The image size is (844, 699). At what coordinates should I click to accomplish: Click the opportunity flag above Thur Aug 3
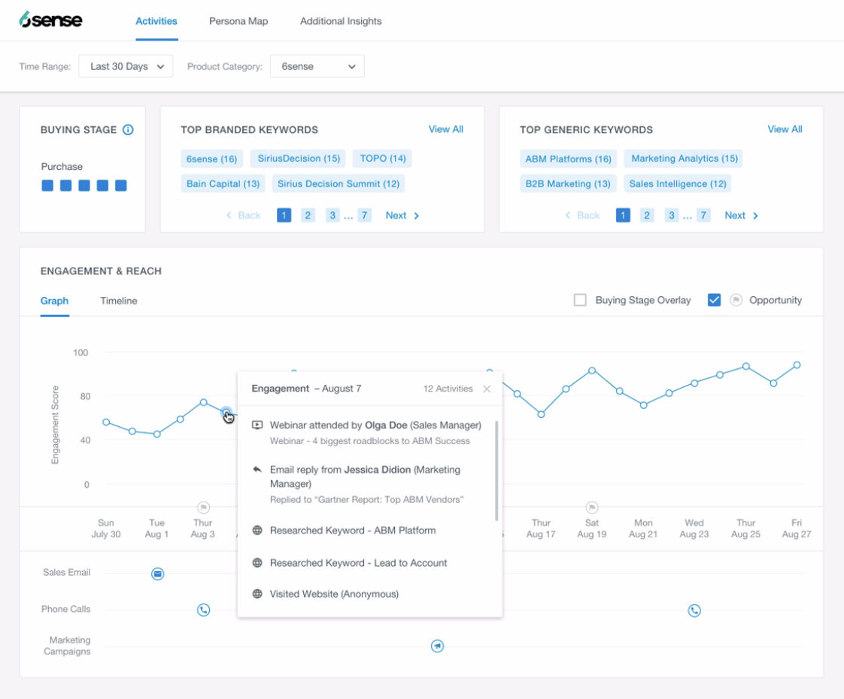203,507
